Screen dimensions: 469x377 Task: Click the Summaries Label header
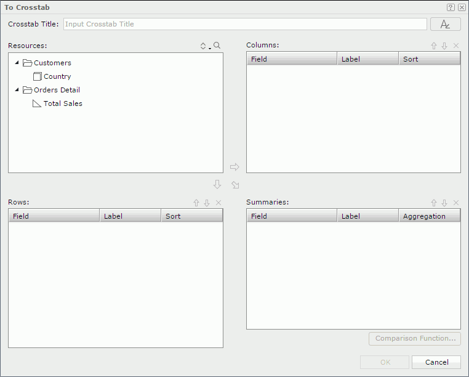pos(368,216)
